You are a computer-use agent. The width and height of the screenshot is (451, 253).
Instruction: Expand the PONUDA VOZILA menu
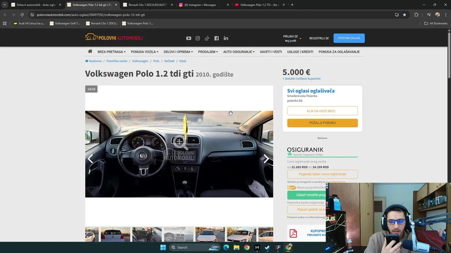click(144, 52)
